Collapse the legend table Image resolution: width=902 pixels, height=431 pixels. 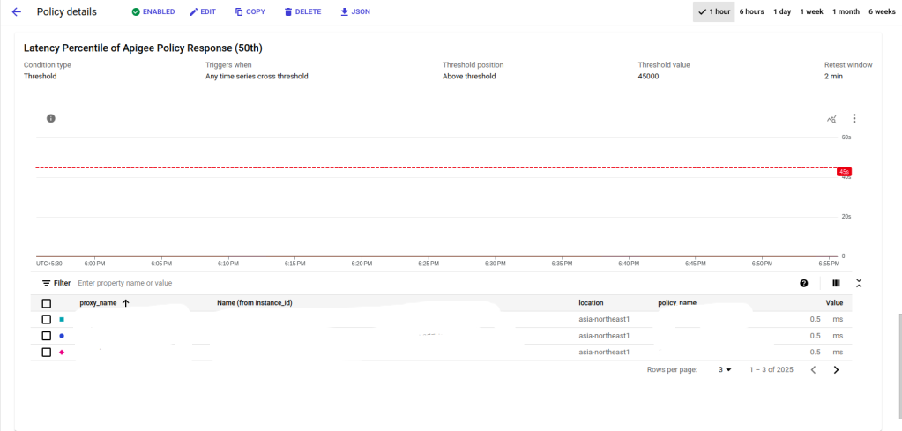click(x=858, y=283)
